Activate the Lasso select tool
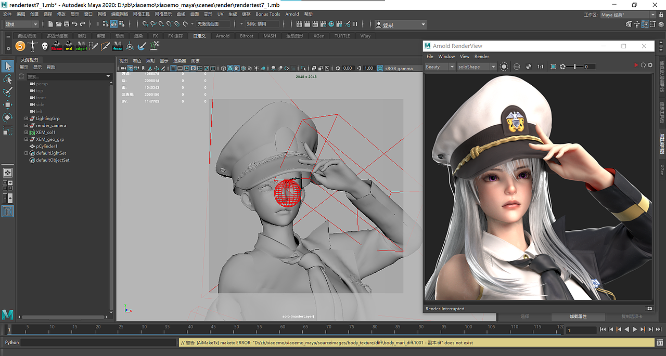This screenshot has height=356, width=666. click(x=7, y=79)
